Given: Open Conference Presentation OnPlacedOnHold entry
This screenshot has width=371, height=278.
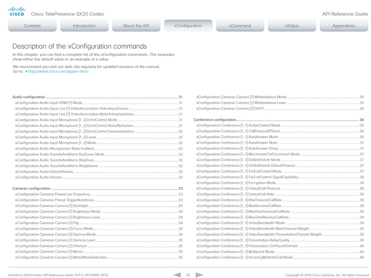Looking at the screenshot, I should [280, 246].
